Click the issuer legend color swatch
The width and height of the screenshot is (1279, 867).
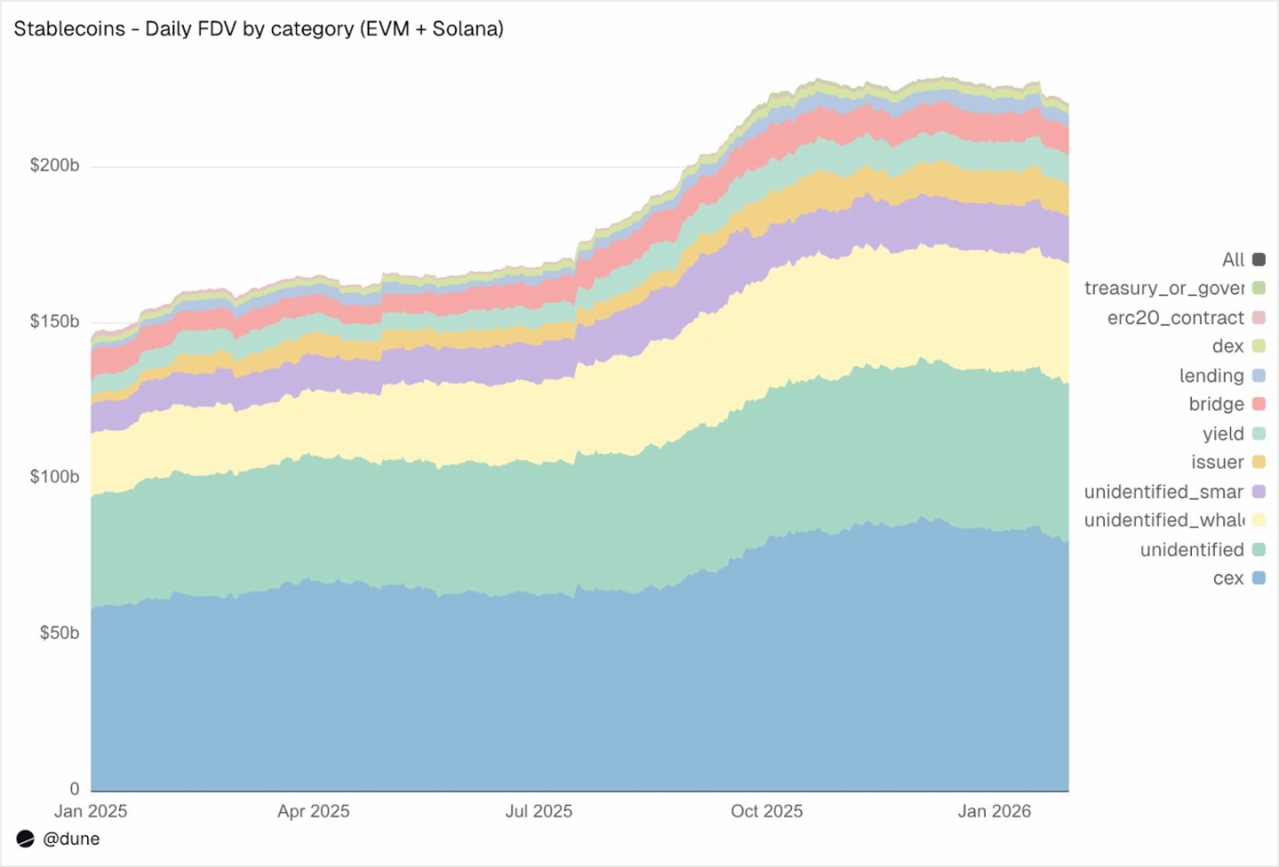click(x=1259, y=461)
